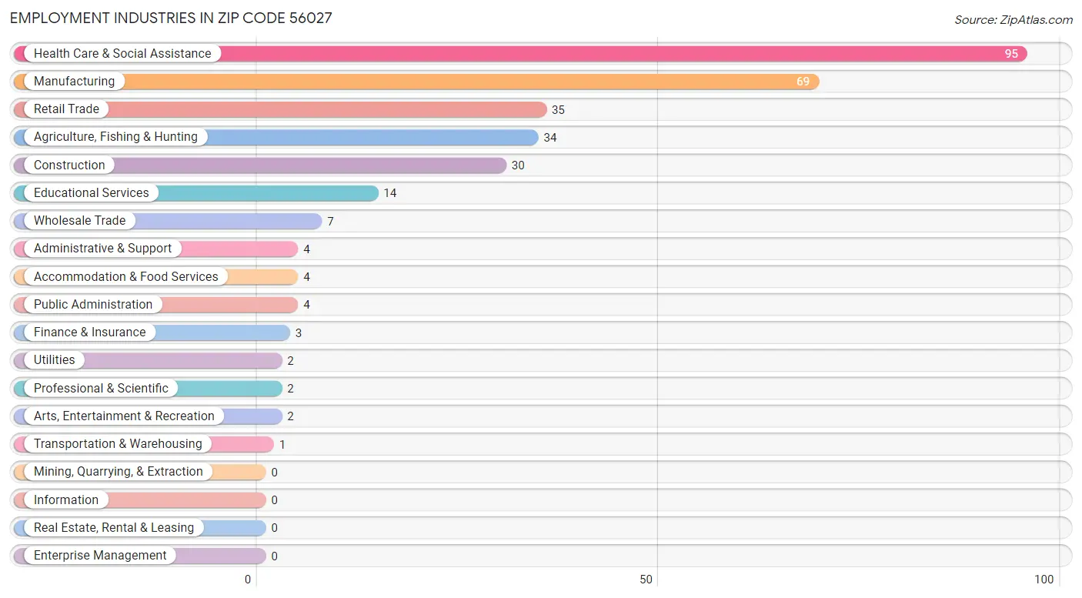The width and height of the screenshot is (1082, 598).
Task: Click the chart title Employment Industries in Zip Code 56027
Action: (171, 18)
